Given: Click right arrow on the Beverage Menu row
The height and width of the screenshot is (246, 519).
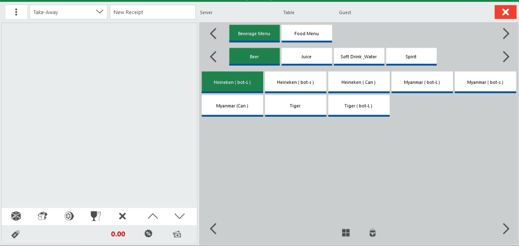Looking at the screenshot, I should coord(506,34).
